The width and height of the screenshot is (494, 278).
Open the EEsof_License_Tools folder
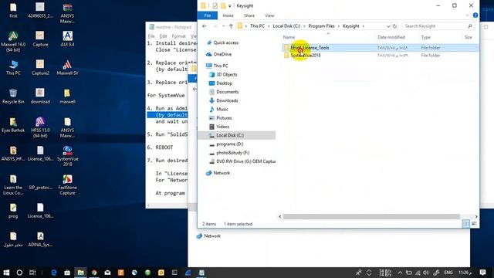click(x=310, y=48)
